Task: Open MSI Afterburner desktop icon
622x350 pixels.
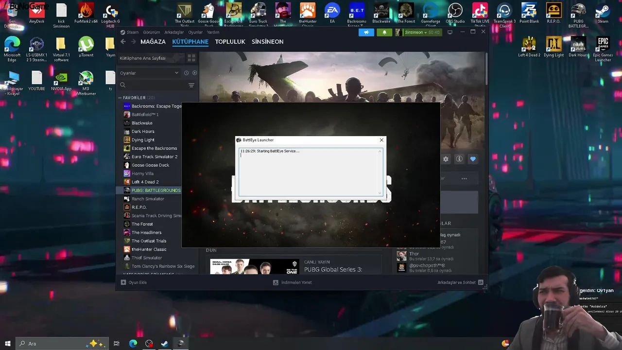Action: point(86,84)
